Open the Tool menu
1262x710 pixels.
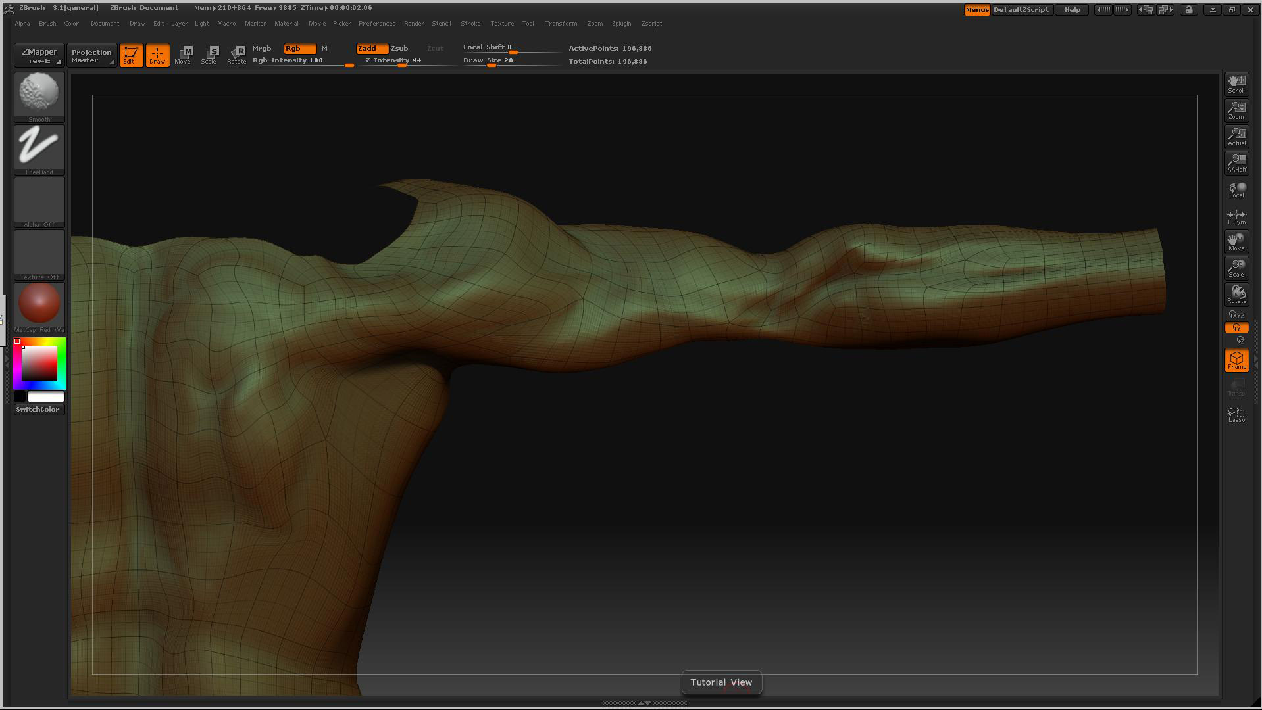(528, 24)
